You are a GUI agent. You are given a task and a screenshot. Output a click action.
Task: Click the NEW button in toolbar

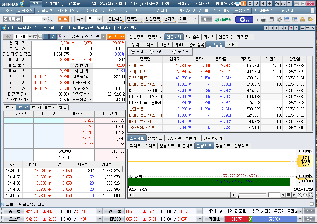pyautogui.click(x=63, y=20)
